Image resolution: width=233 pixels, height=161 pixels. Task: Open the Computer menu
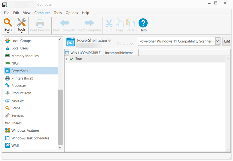pos(42,13)
